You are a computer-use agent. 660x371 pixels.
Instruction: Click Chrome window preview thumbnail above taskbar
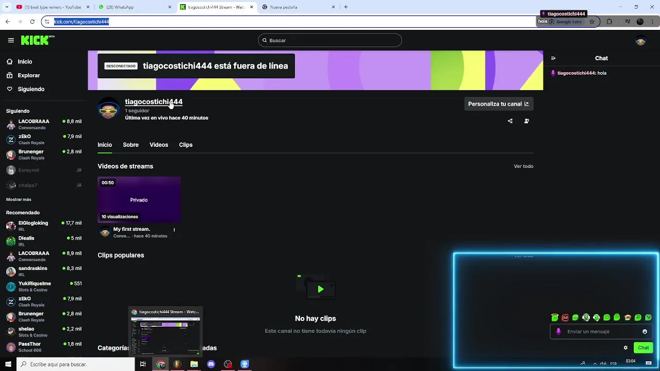click(x=166, y=331)
